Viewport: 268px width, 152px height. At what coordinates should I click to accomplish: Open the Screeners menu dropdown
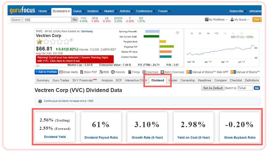[61, 11]
